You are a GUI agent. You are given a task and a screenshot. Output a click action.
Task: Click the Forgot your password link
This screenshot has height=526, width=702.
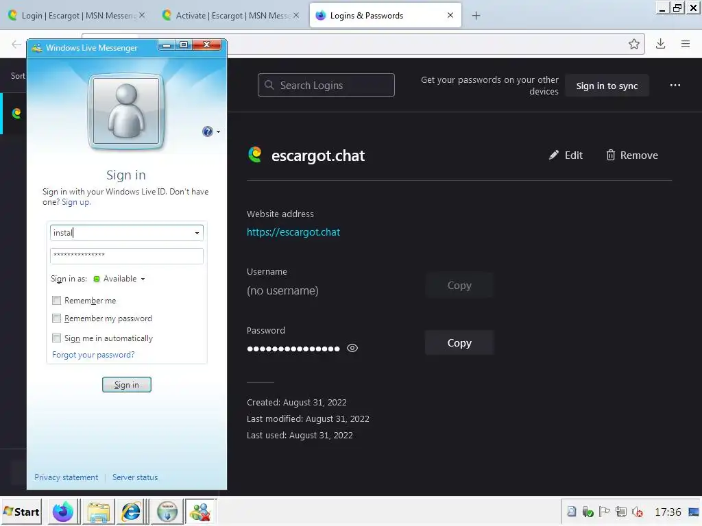(x=93, y=355)
